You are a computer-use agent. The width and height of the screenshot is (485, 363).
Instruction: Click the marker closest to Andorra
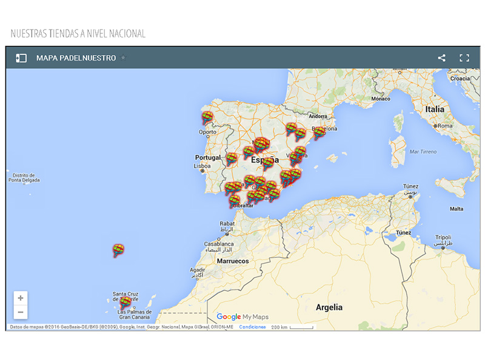coord(292,128)
